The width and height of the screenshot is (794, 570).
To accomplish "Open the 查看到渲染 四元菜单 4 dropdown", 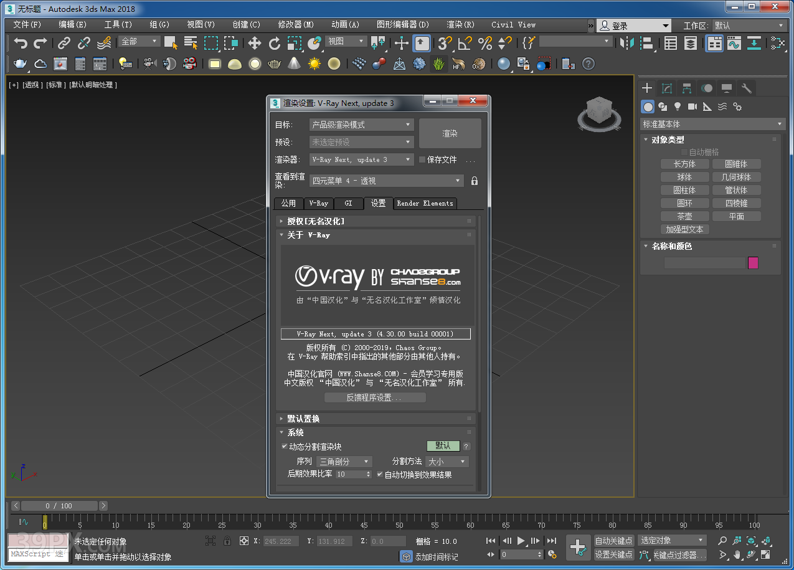I will coord(387,181).
